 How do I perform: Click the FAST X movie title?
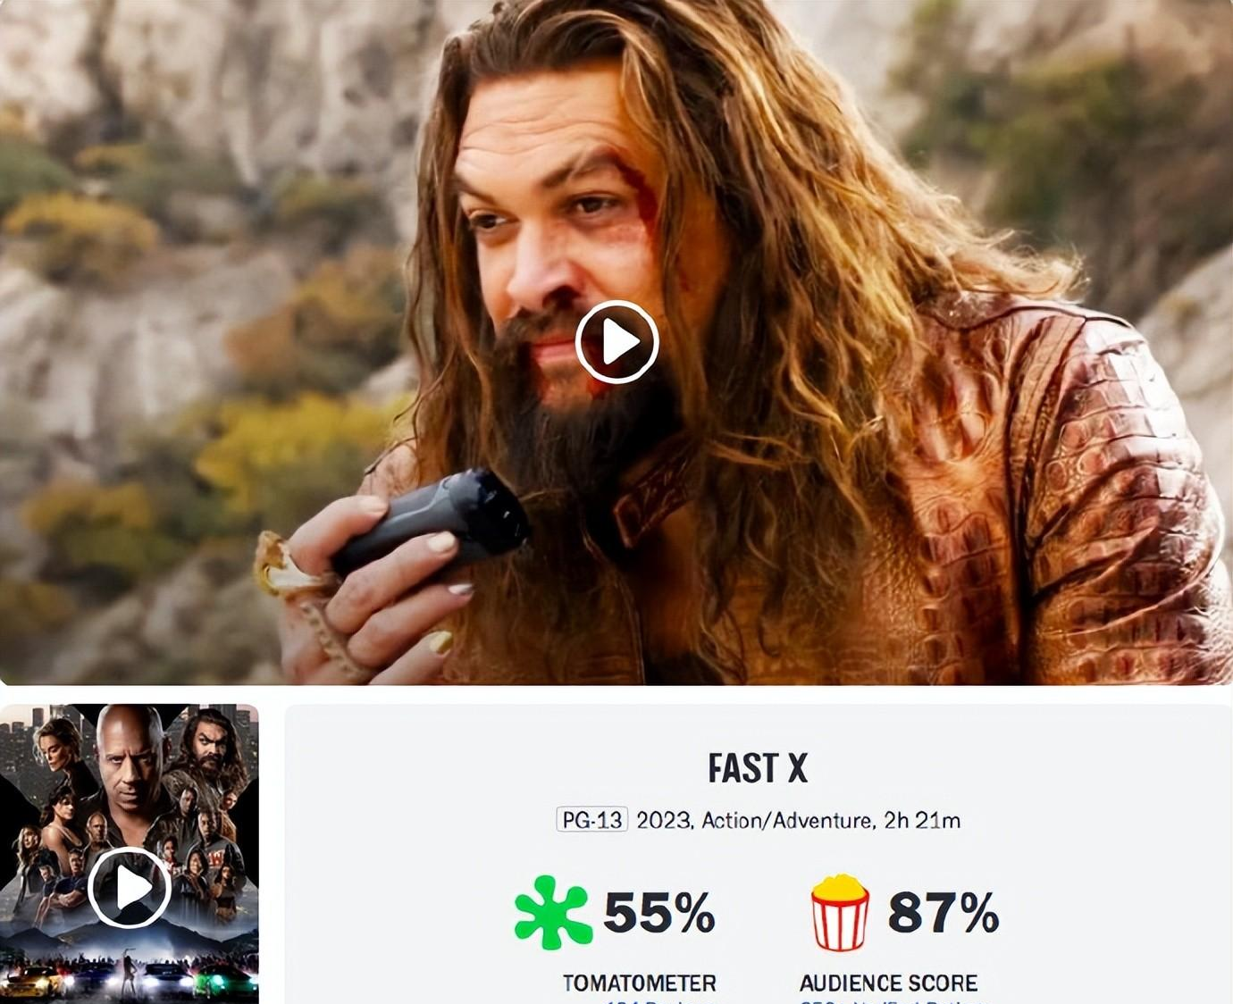758,768
